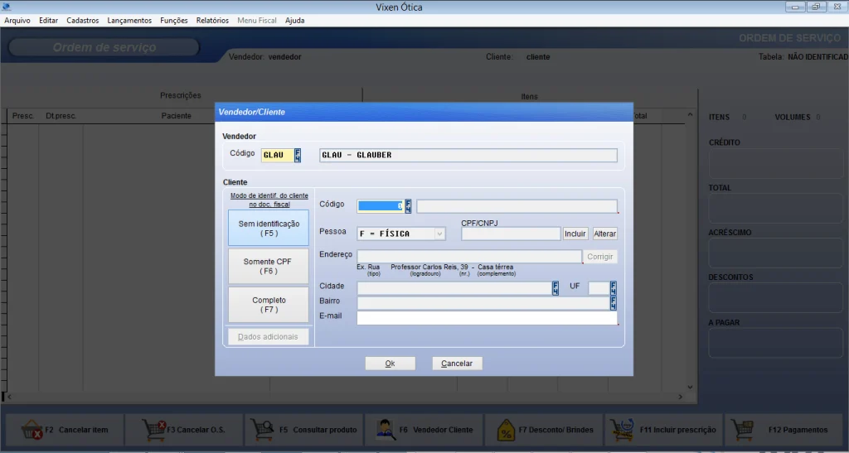Expand the Pessoa dropdown
This screenshot has width=849, height=453.
[439, 234]
